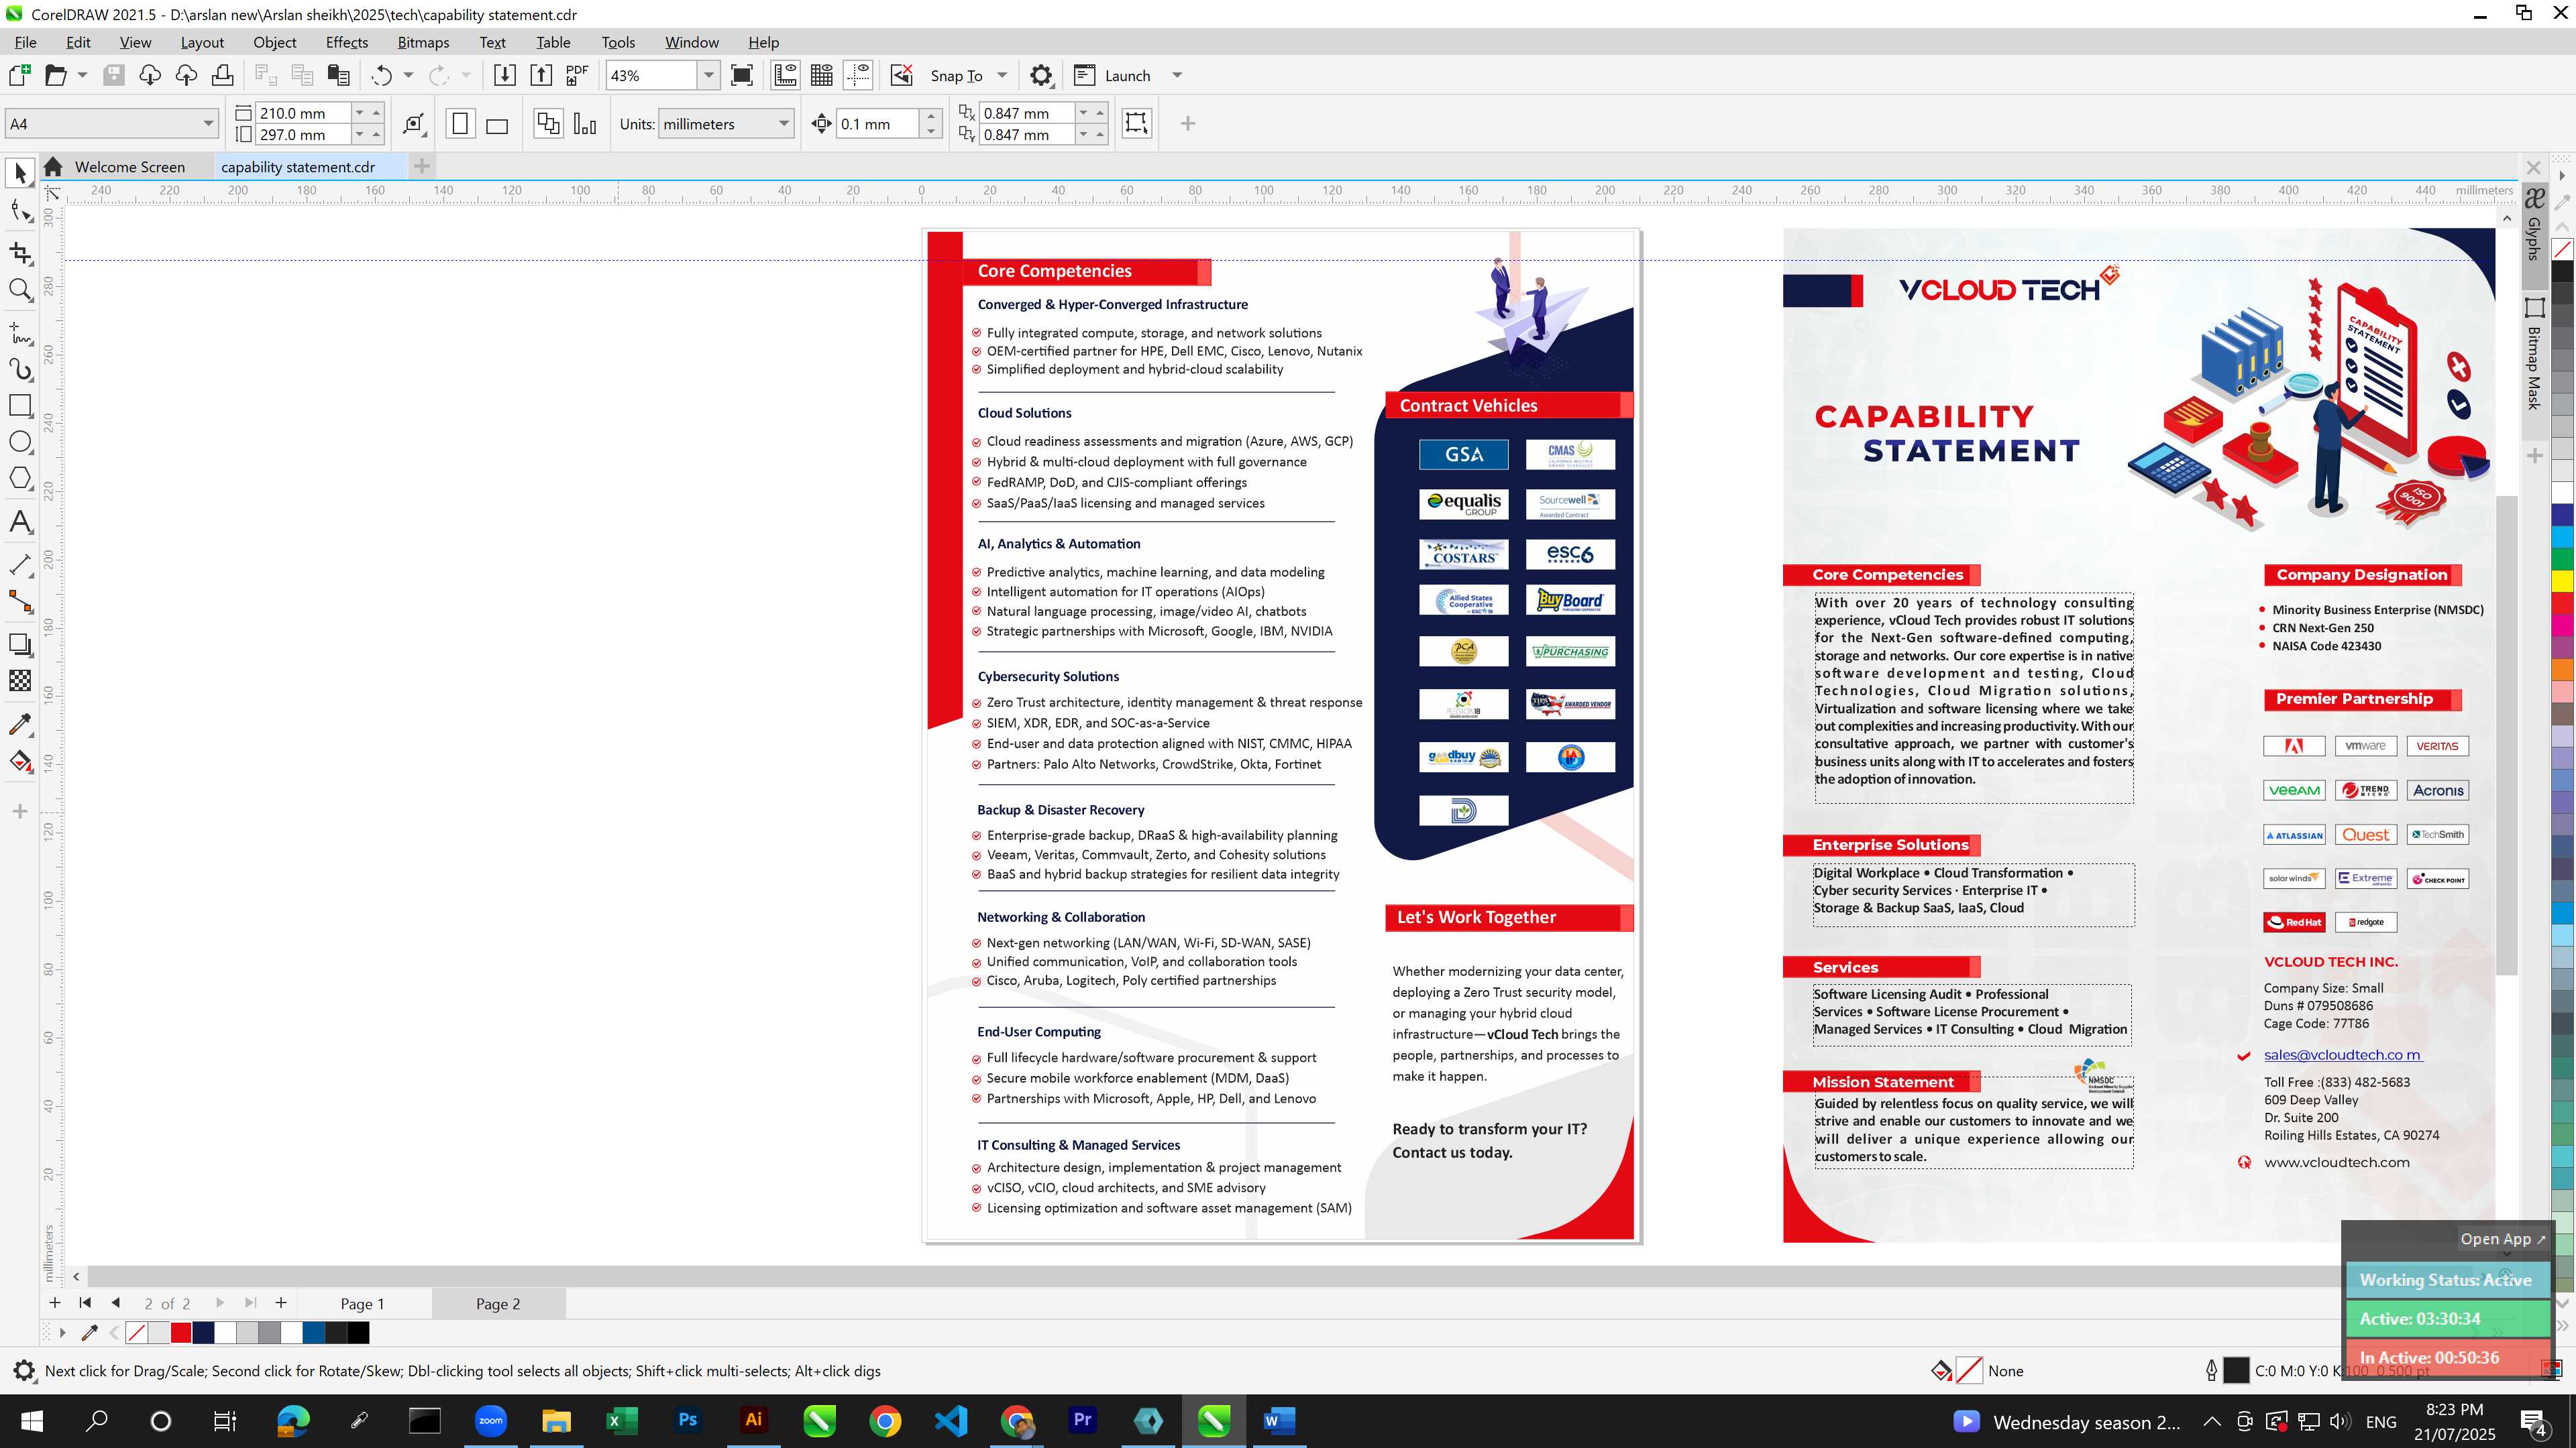Viewport: 2576px width, 1448px height.
Task: Click the No Color swatch in document palette
Action: [137, 1333]
